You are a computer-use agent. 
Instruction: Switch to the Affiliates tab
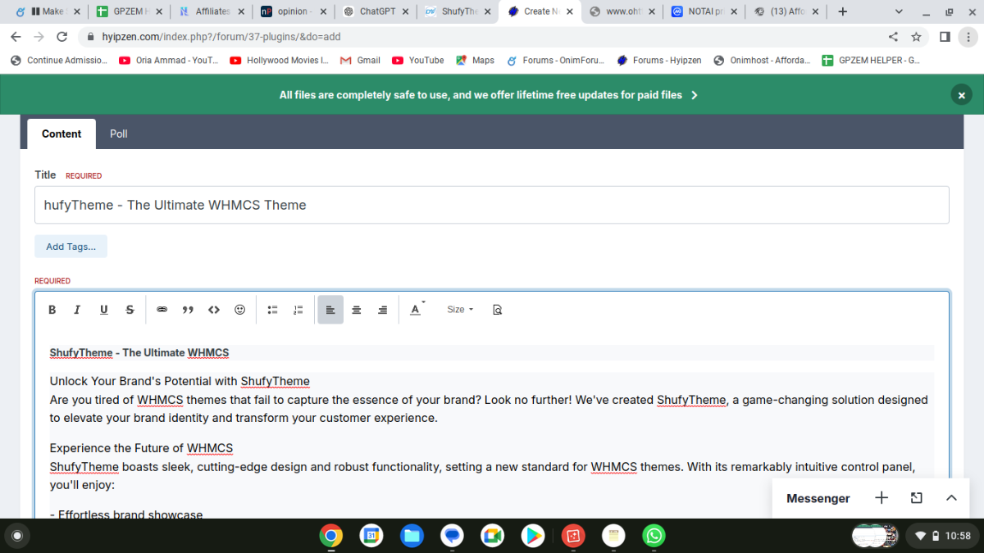212,11
